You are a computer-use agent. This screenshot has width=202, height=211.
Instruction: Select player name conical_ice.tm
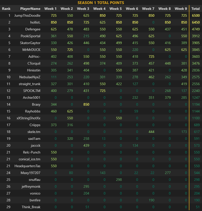coord(30,159)
